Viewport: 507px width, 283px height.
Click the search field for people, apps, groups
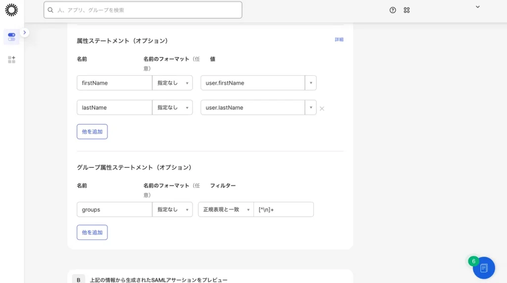click(143, 10)
